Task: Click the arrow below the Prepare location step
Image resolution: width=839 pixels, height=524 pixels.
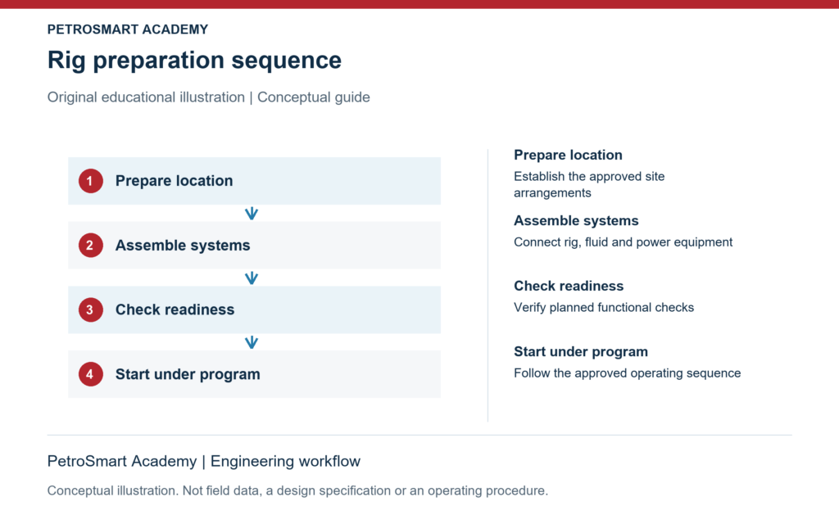Action: [252, 214]
